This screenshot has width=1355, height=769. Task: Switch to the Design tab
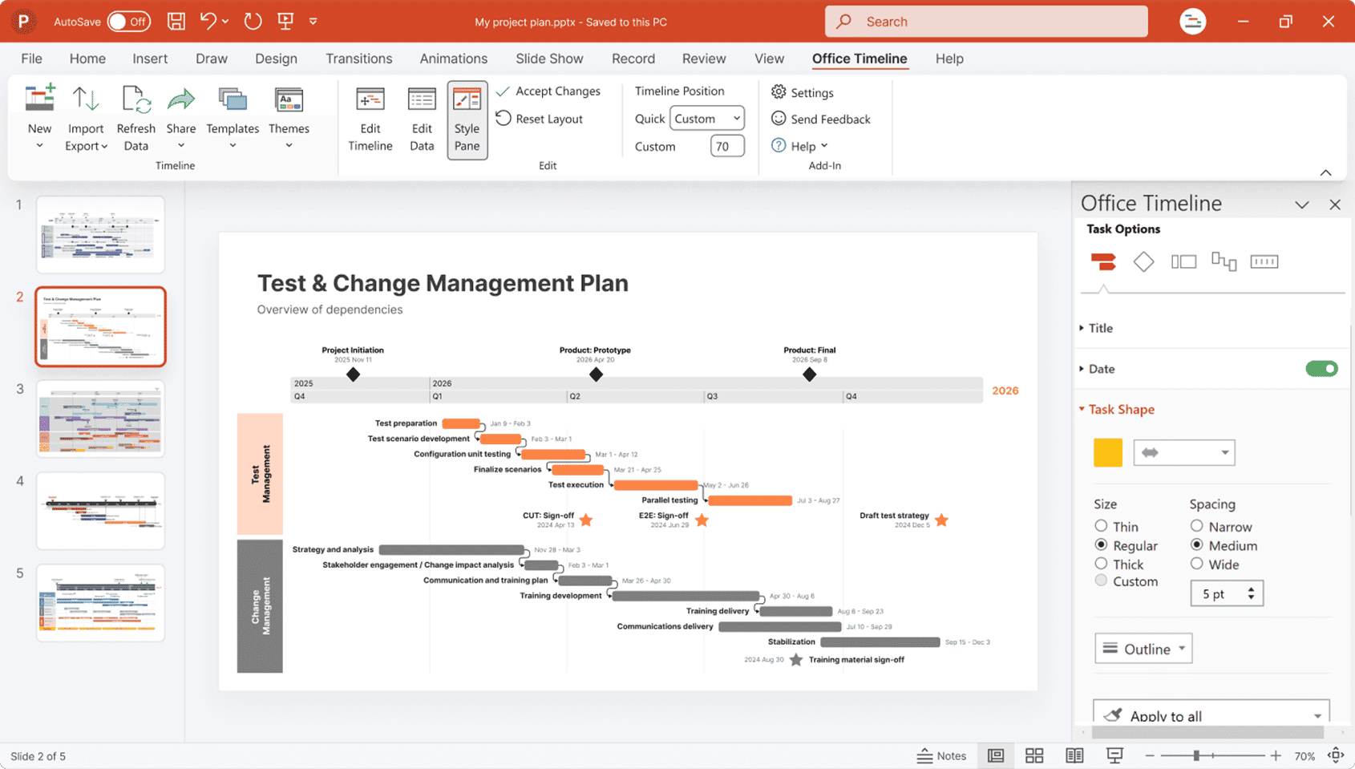(x=276, y=59)
